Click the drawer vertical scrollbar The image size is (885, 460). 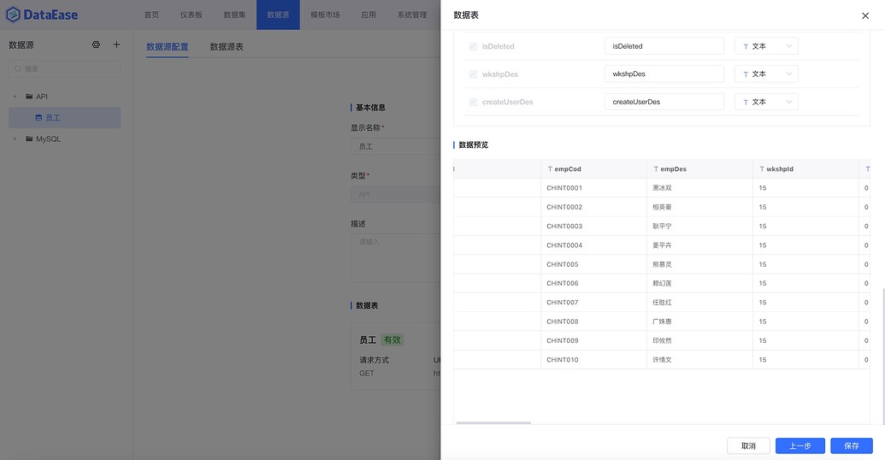pos(882,356)
